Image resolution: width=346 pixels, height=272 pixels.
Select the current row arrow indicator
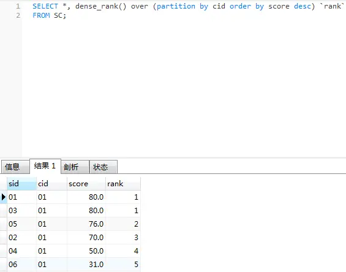point(3,197)
